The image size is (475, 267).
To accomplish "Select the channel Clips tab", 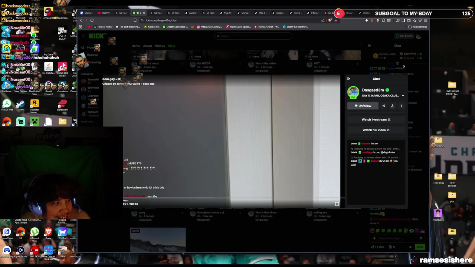I will tap(171, 46).
